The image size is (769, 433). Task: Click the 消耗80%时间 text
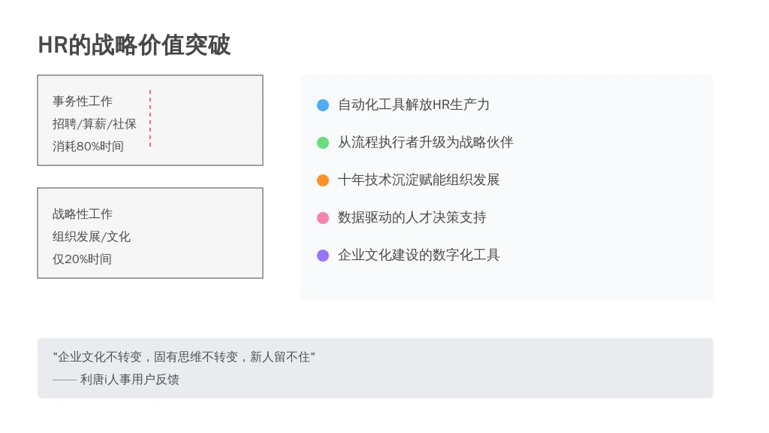coord(88,147)
